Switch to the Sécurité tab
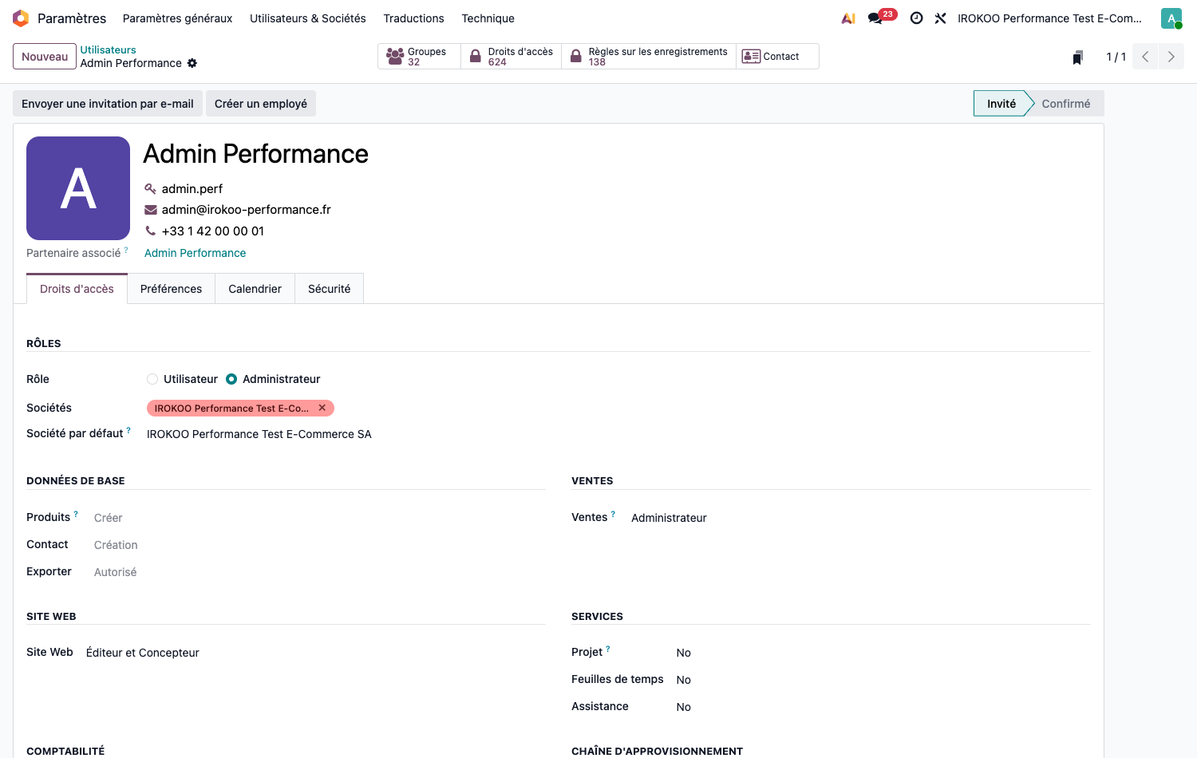The width and height of the screenshot is (1197, 758). click(329, 289)
